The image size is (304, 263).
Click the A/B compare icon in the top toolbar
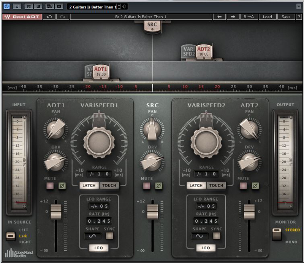(49, 6)
